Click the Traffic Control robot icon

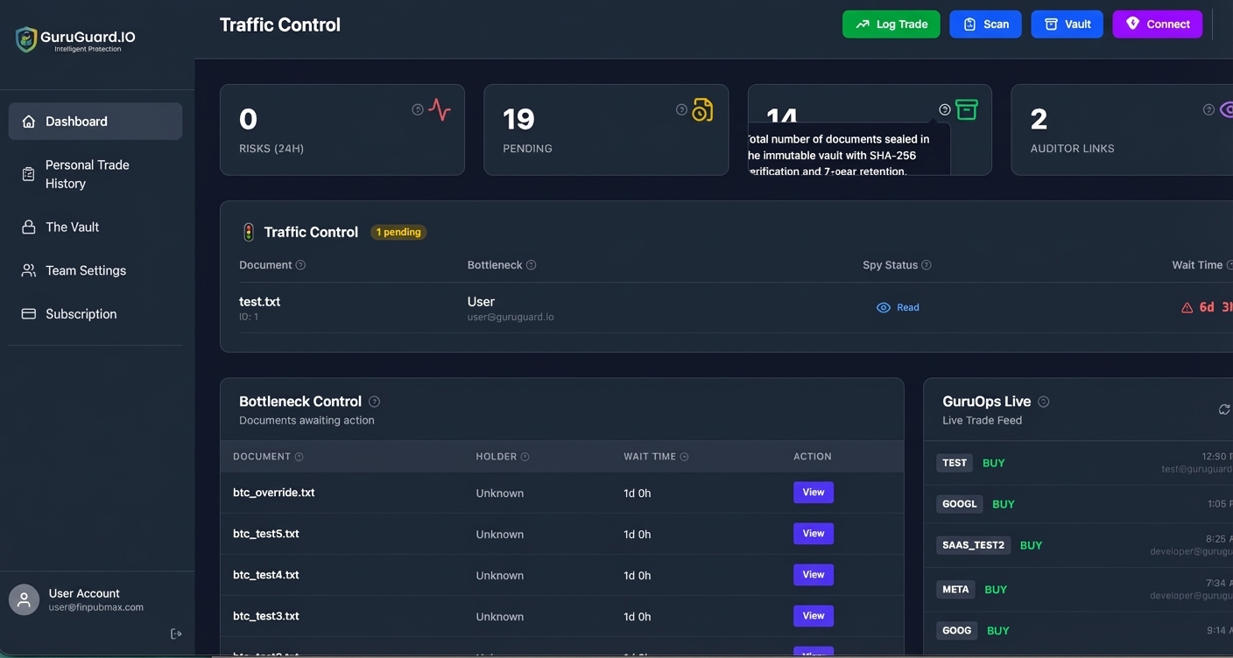click(x=248, y=231)
